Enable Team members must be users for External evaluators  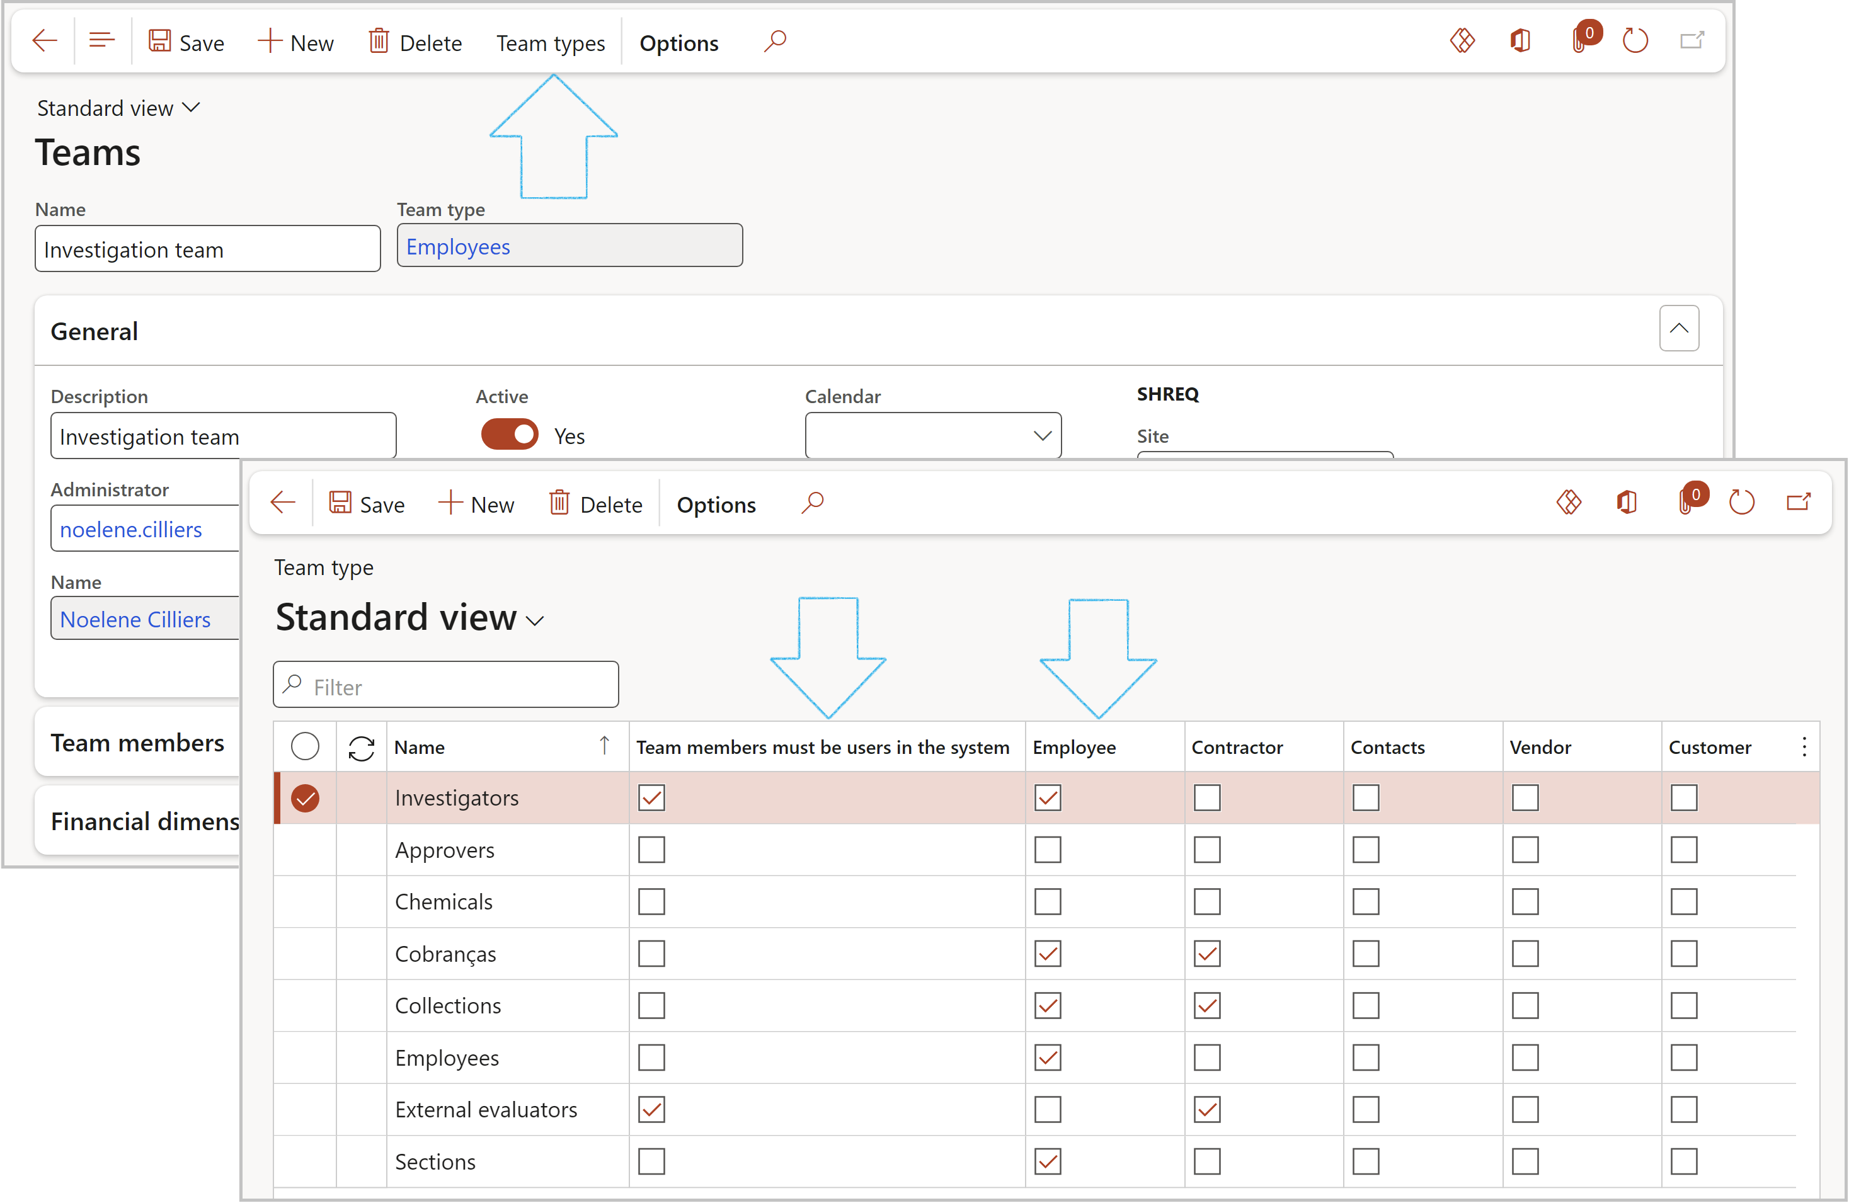point(651,1109)
